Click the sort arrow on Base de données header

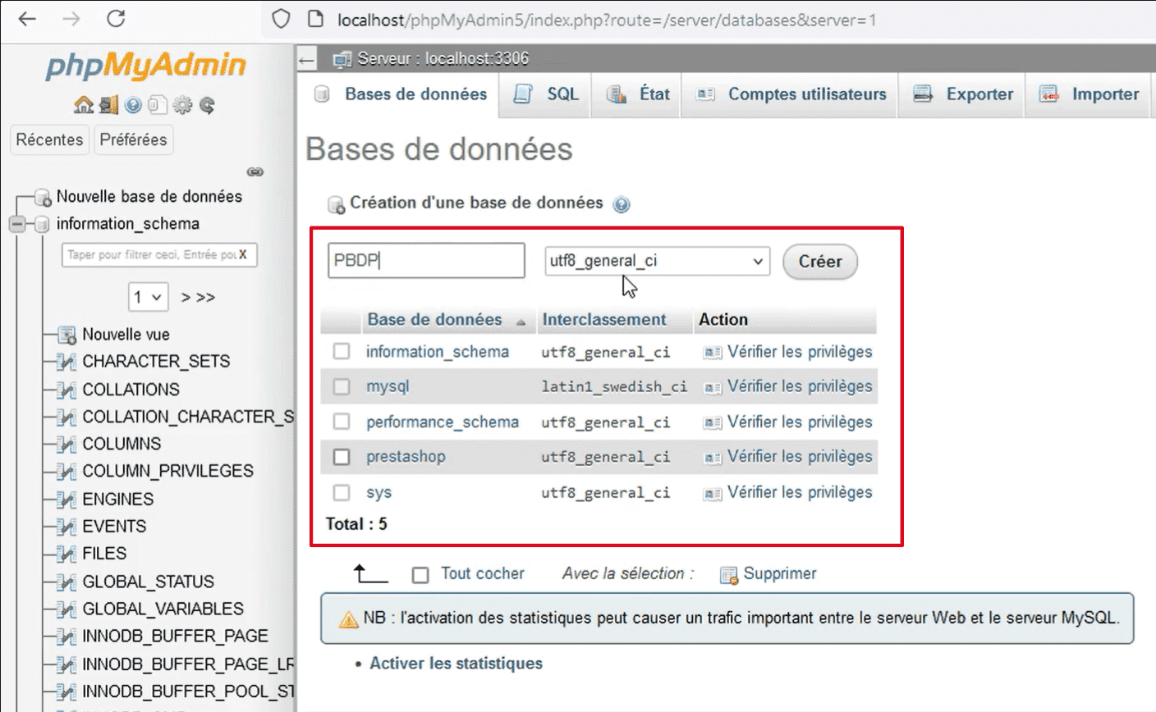tap(521, 322)
